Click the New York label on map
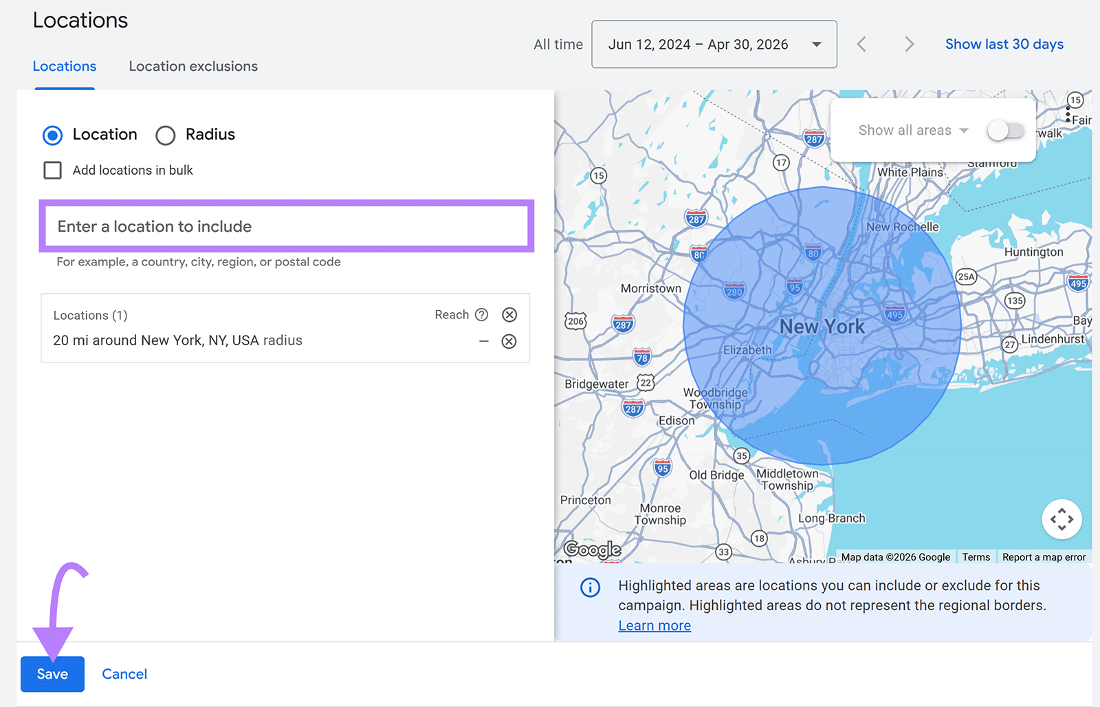Image resolution: width=1100 pixels, height=707 pixels. point(822,327)
